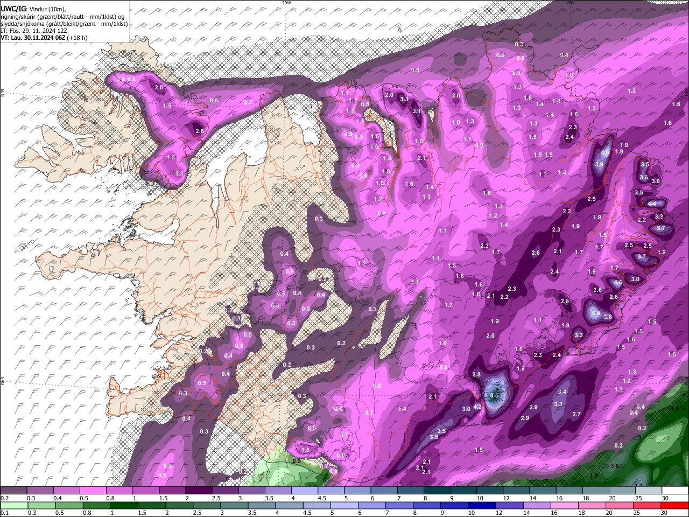The width and height of the screenshot is (689, 517).
Task: Click the 0.1 label on the lower legend
Action: click(x=4, y=513)
